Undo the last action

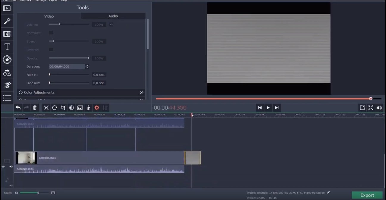[18, 108]
